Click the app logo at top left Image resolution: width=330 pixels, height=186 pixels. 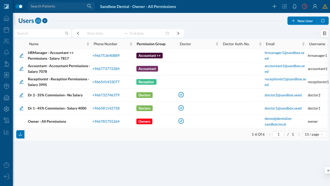coord(6,6)
